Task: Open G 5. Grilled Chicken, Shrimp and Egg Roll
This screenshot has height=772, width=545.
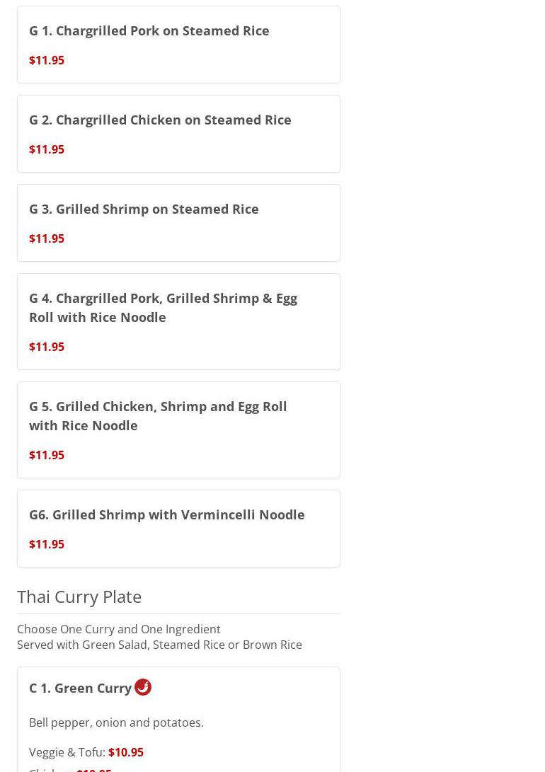Action: 158,415
